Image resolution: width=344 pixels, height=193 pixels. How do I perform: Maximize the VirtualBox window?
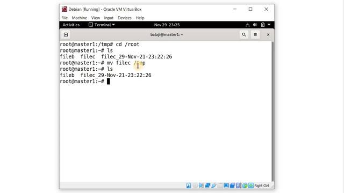click(x=250, y=9)
